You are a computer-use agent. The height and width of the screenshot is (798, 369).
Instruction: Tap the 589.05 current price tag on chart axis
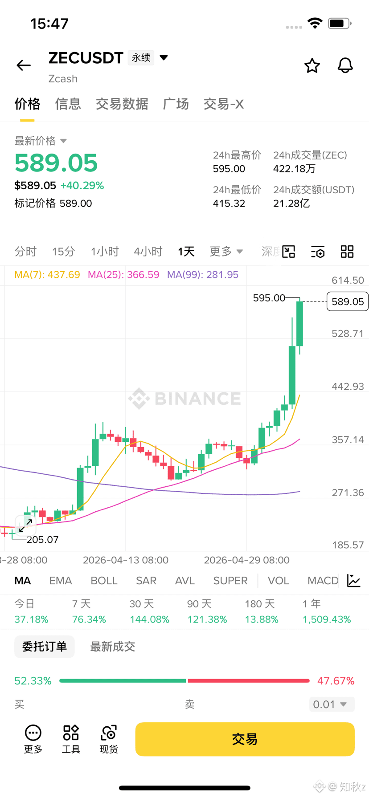tap(348, 301)
